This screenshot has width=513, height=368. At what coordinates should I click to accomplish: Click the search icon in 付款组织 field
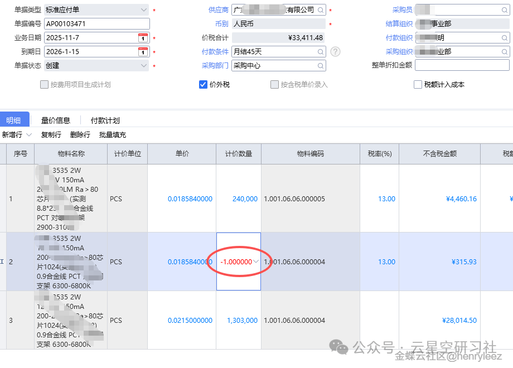pos(505,38)
